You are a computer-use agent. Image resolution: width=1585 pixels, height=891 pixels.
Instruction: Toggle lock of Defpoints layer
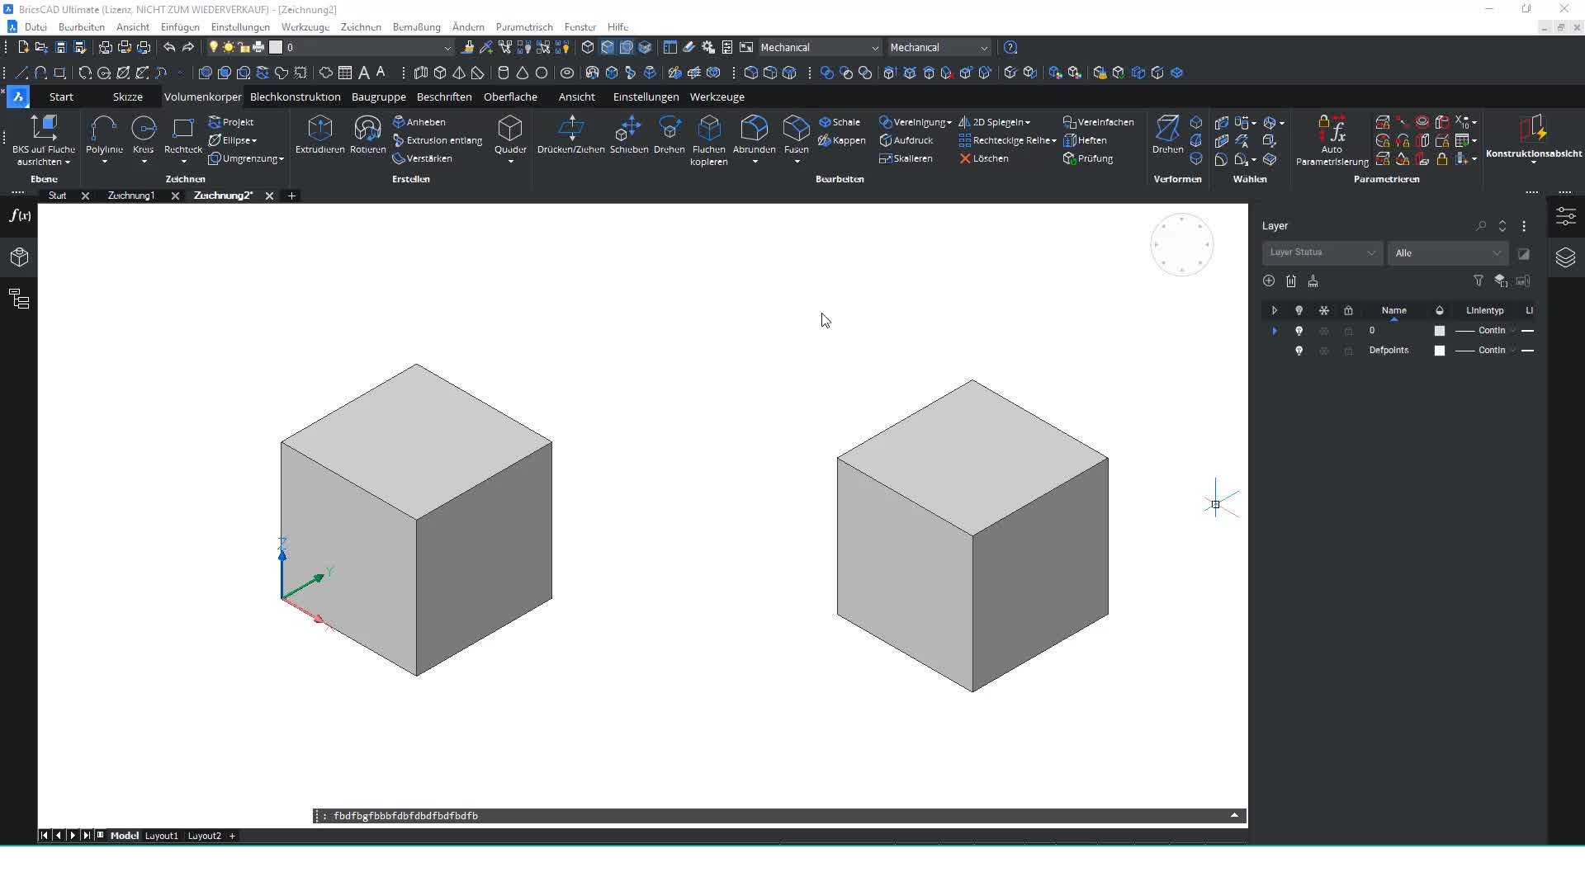[1348, 351]
